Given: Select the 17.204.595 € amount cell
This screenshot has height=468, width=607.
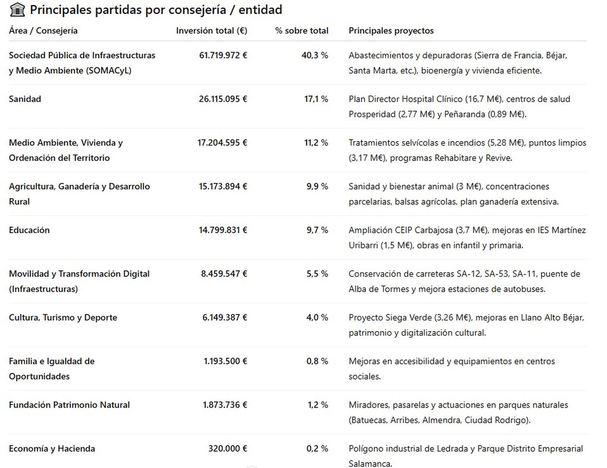Looking at the screenshot, I should [x=222, y=143].
